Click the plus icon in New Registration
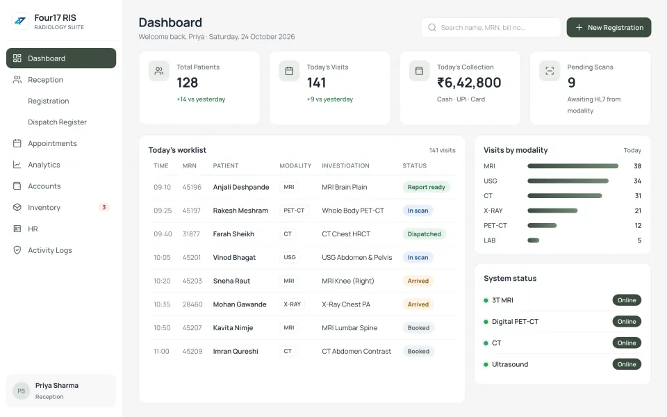Screen dimensions: 667x417 (579, 28)
